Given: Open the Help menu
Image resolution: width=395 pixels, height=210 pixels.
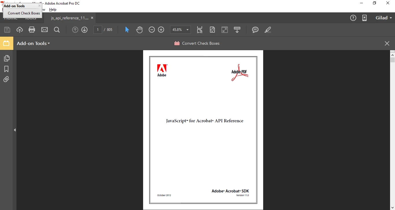Looking at the screenshot, I should tap(53, 10).
